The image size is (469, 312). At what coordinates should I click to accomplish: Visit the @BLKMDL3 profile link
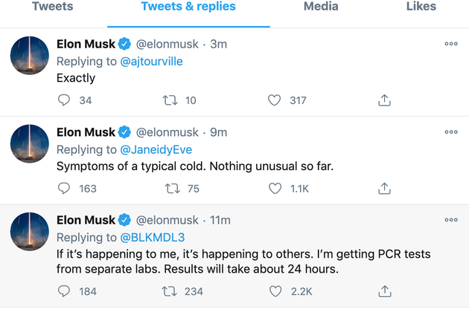(152, 238)
